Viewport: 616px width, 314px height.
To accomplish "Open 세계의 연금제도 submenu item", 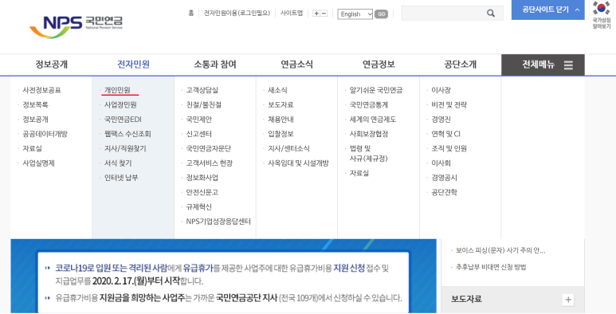I will pos(372,119).
